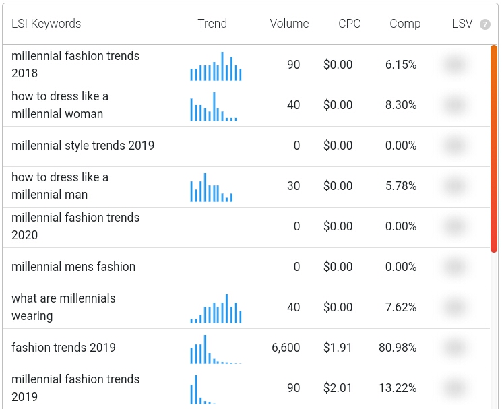Select keyword 'how to dress like a millennial woman'
The height and width of the screenshot is (409, 502).
click(x=60, y=105)
